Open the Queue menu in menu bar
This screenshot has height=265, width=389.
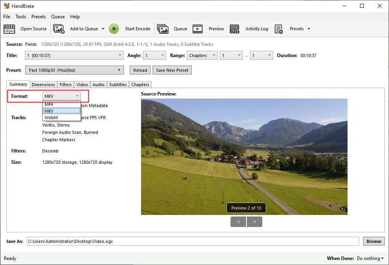click(58, 17)
